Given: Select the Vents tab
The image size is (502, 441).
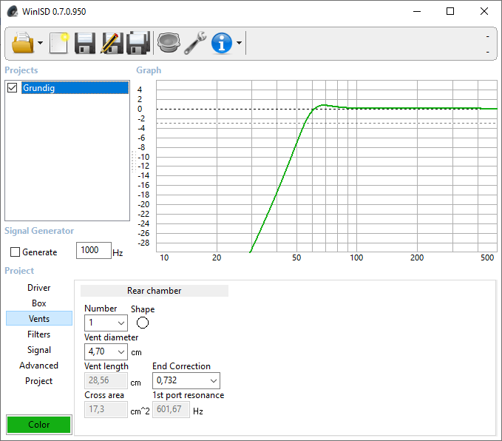Looking at the screenshot, I should tap(39, 318).
